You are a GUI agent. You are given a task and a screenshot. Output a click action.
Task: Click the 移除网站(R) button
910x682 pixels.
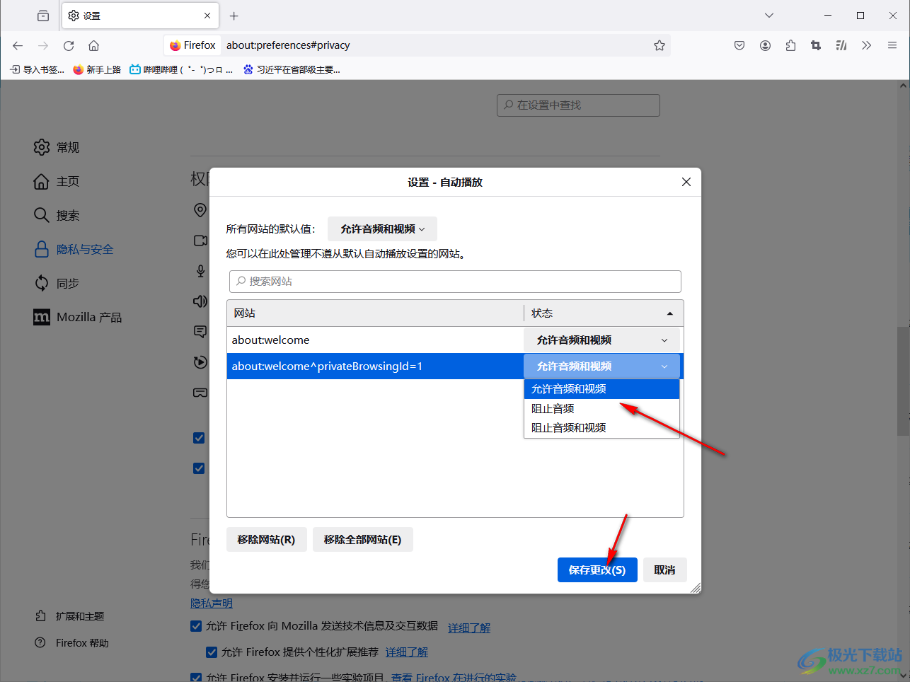(266, 539)
